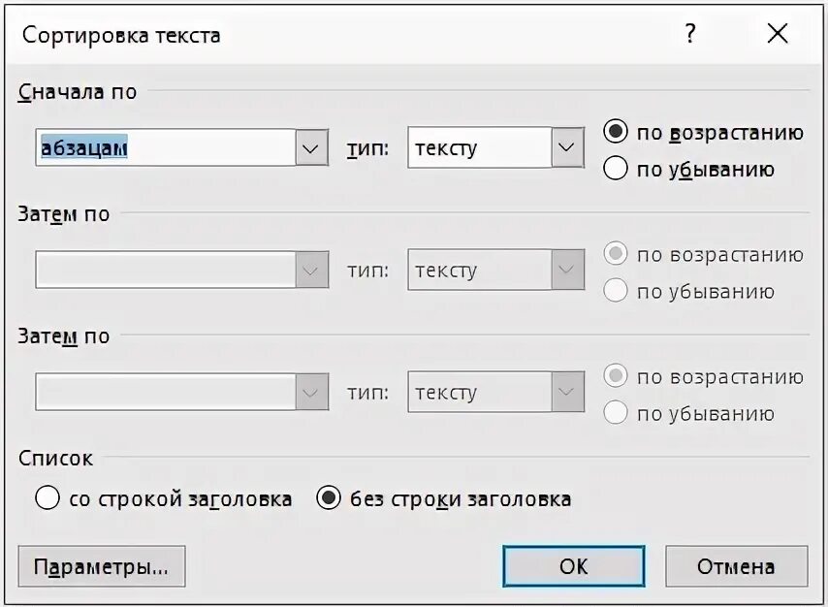The image size is (828, 607).
Task: Click the help question mark icon
Action: (689, 34)
